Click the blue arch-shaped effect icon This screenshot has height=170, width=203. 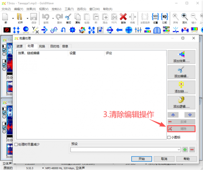[157, 30]
